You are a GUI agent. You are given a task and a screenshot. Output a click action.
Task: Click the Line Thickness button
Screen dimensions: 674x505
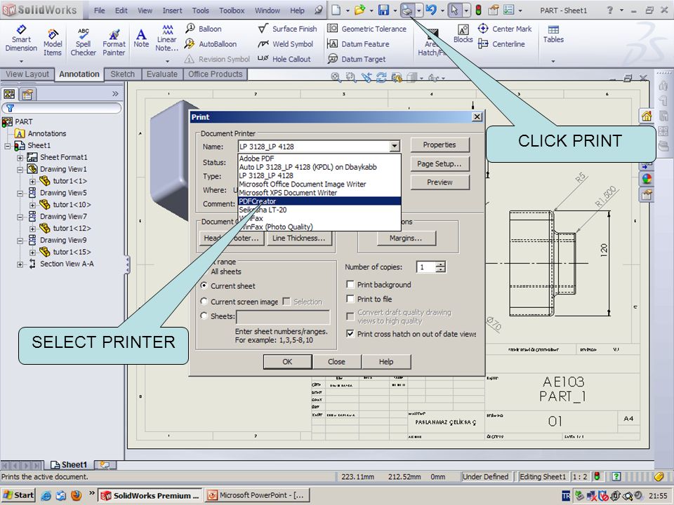click(x=299, y=238)
